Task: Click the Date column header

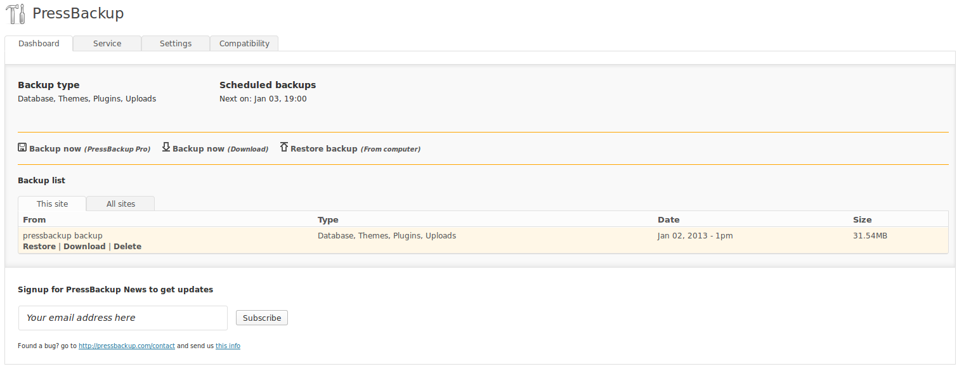Action: pyautogui.click(x=668, y=220)
